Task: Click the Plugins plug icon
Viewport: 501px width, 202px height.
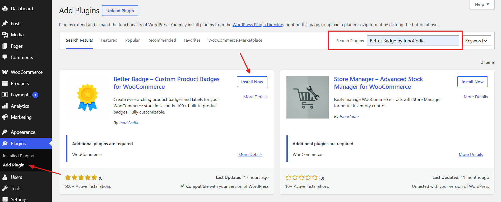Action: pos(5,143)
